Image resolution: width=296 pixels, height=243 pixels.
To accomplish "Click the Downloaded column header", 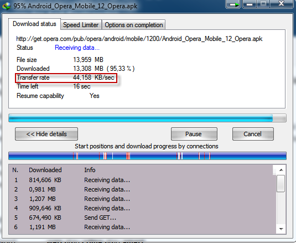I will [x=45, y=170].
